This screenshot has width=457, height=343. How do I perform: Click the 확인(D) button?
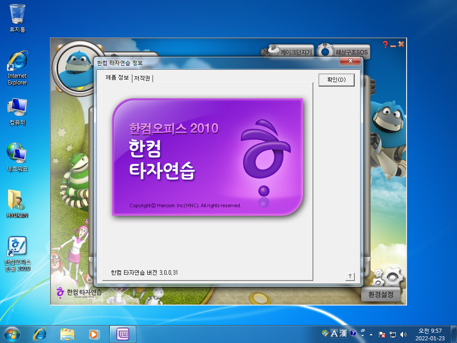(x=337, y=80)
